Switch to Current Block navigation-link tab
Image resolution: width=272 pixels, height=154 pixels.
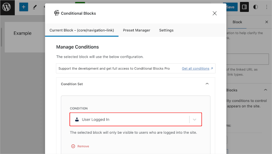point(82,30)
